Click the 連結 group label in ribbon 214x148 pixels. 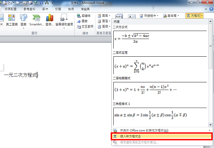click(85, 33)
